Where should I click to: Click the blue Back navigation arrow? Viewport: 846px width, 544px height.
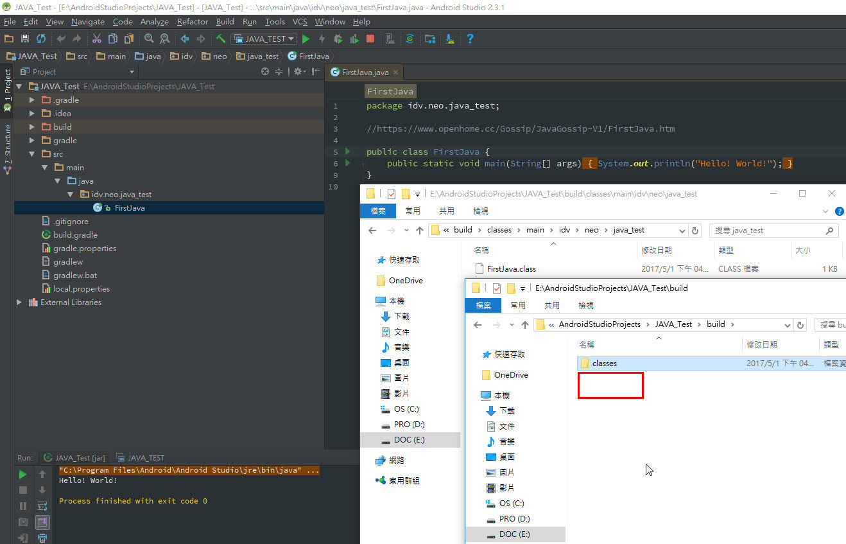(x=185, y=39)
